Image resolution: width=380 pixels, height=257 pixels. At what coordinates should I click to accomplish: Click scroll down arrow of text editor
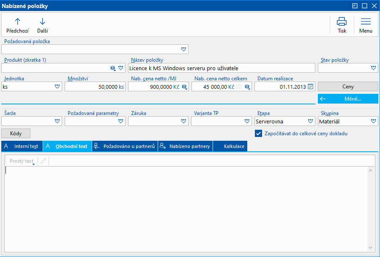coord(371,248)
